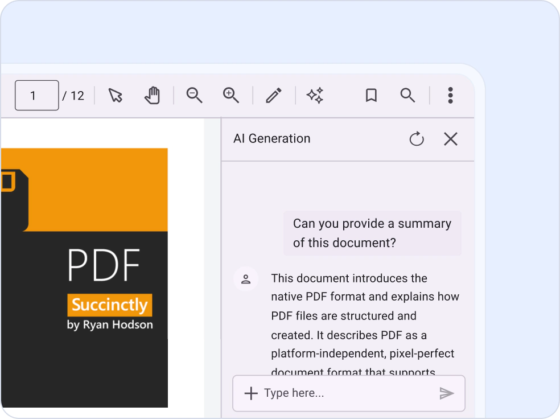Focus the 'Type here...' message field
560x419 pixels.
pos(348,393)
